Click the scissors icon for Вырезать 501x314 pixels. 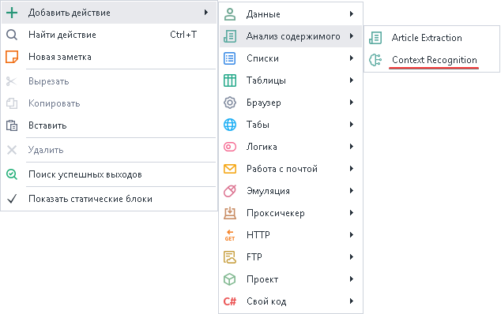pos(12,81)
